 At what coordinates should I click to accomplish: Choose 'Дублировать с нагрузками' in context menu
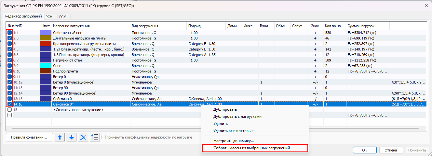(237, 117)
